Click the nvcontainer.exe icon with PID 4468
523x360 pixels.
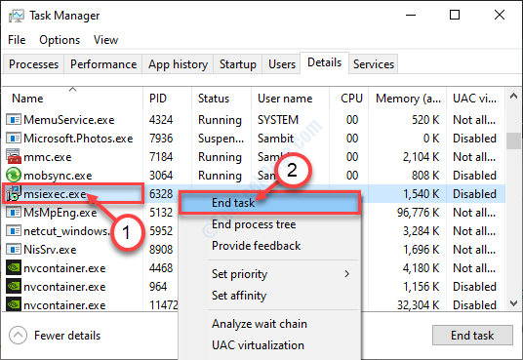click(x=14, y=268)
